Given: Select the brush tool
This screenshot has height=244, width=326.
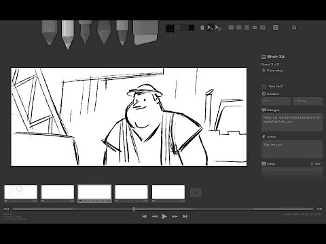Looking at the screenshot, I should click(104, 33).
